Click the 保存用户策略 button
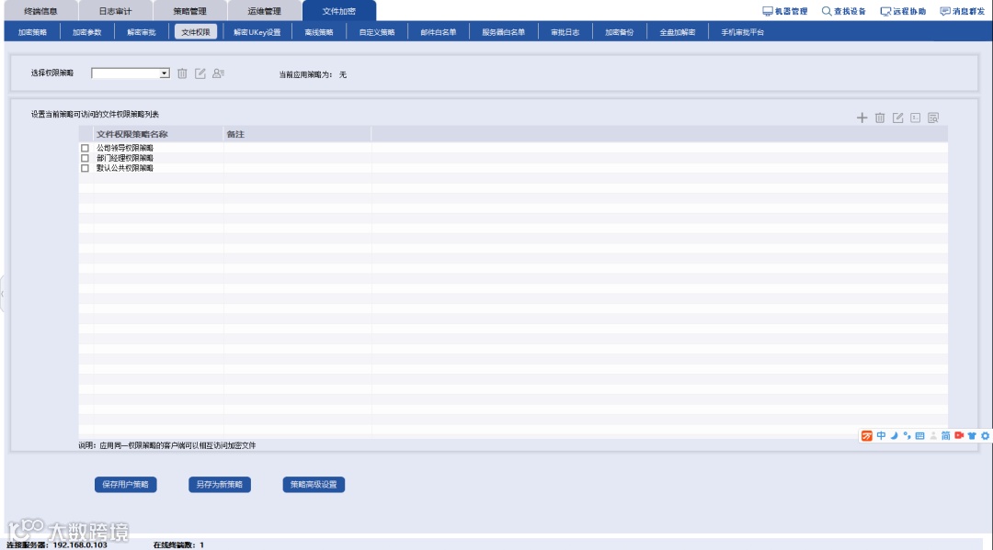The width and height of the screenshot is (993, 550). tap(125, 484)
